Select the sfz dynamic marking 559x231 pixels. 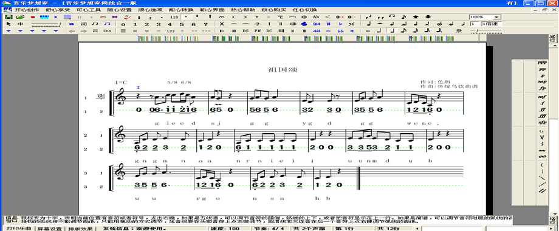coord(542,123)
